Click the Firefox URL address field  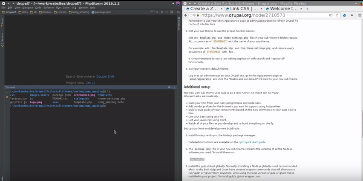[264, 15]
